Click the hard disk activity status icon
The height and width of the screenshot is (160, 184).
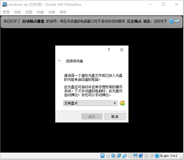click(103, 156)
